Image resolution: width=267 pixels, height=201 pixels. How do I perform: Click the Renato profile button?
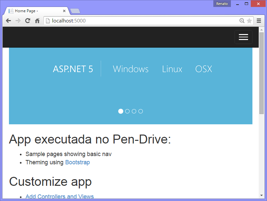coord(222,4)
